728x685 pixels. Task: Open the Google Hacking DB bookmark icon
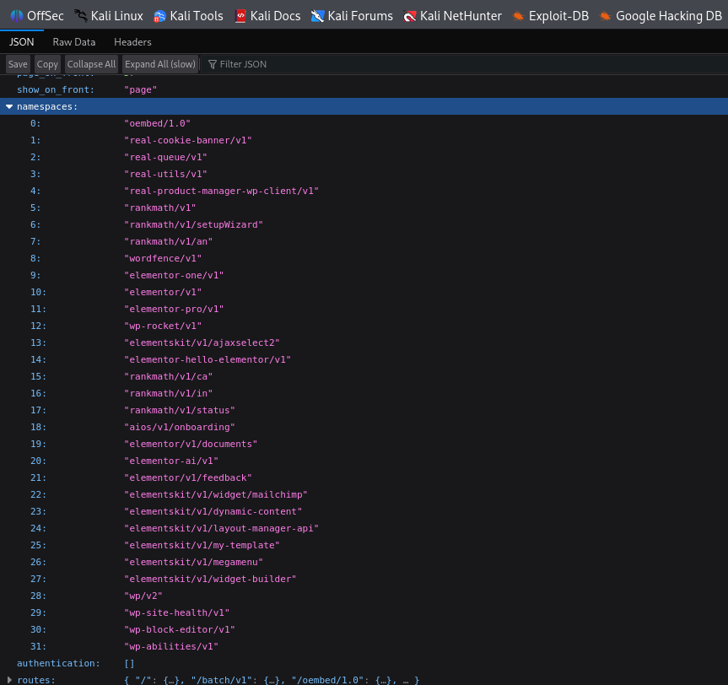click(606, 15)
